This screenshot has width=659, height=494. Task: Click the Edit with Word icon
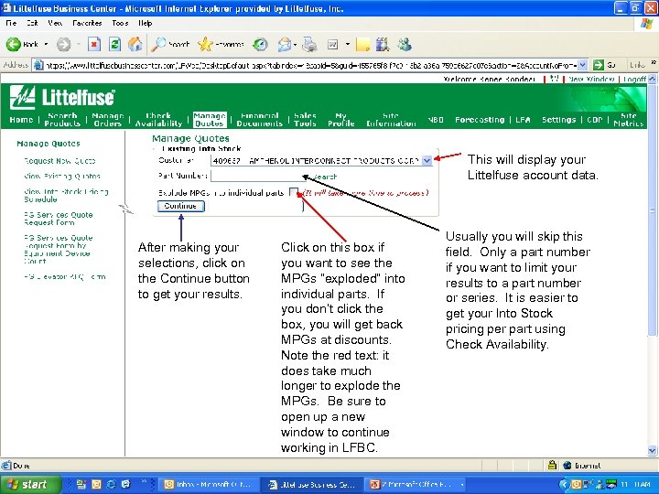(333, 44)
